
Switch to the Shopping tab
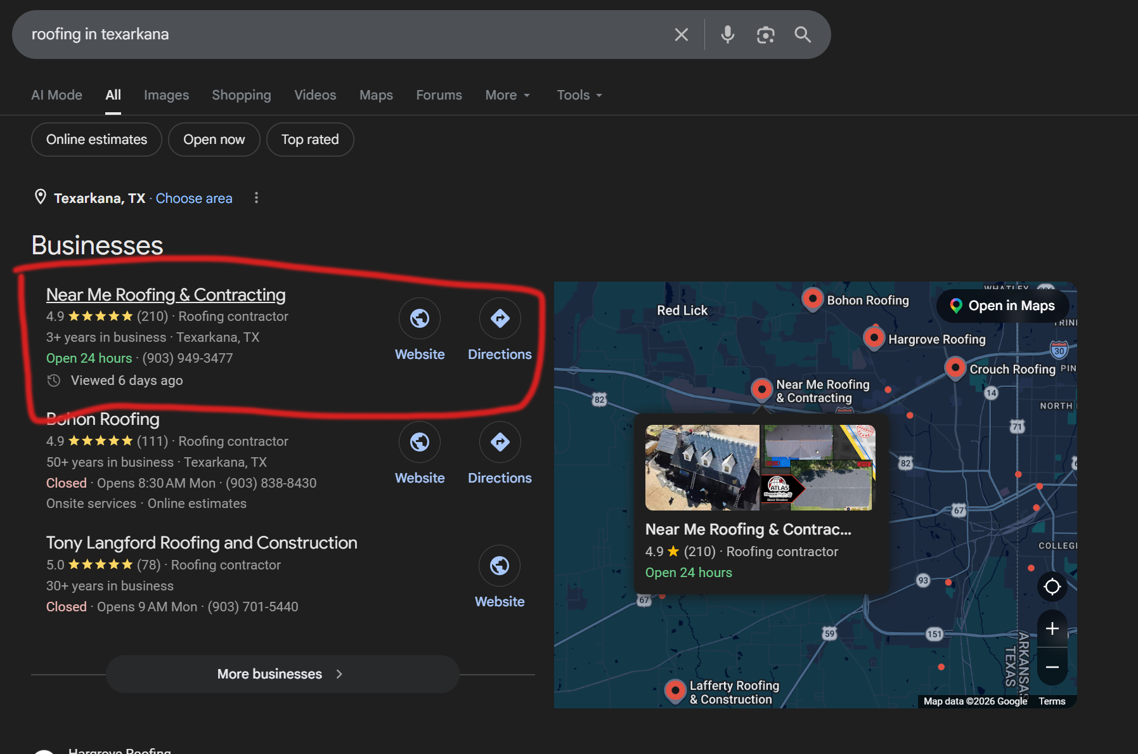click(x=242, y=95)
